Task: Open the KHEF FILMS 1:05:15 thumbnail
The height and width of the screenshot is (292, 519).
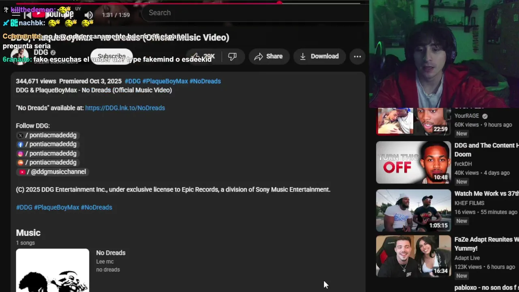Action: pyautogui.click(x=413, y=210)
